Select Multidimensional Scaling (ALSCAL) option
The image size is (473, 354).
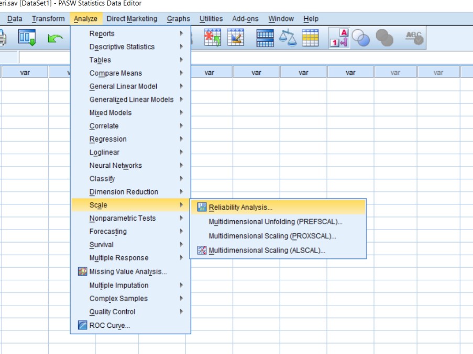tap(267, 250)
